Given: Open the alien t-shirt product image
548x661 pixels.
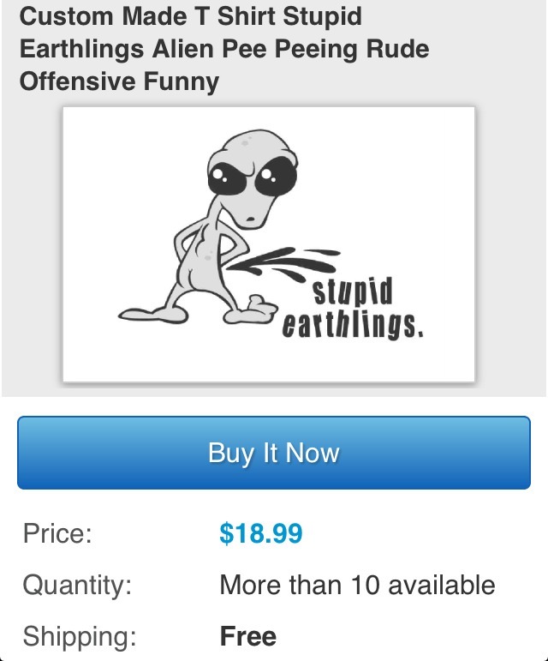Looking at the screenshot, I should tap(269, 244).
